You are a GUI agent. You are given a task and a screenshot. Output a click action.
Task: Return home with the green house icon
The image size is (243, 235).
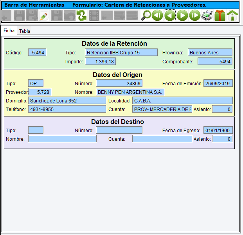pyautogui.click(x=232, y=15)
